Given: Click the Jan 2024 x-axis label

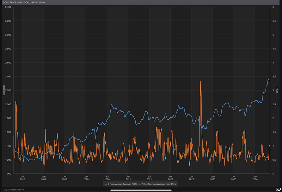Looking at the screenshot, I should pyautogui.click(x=255, y=178).
